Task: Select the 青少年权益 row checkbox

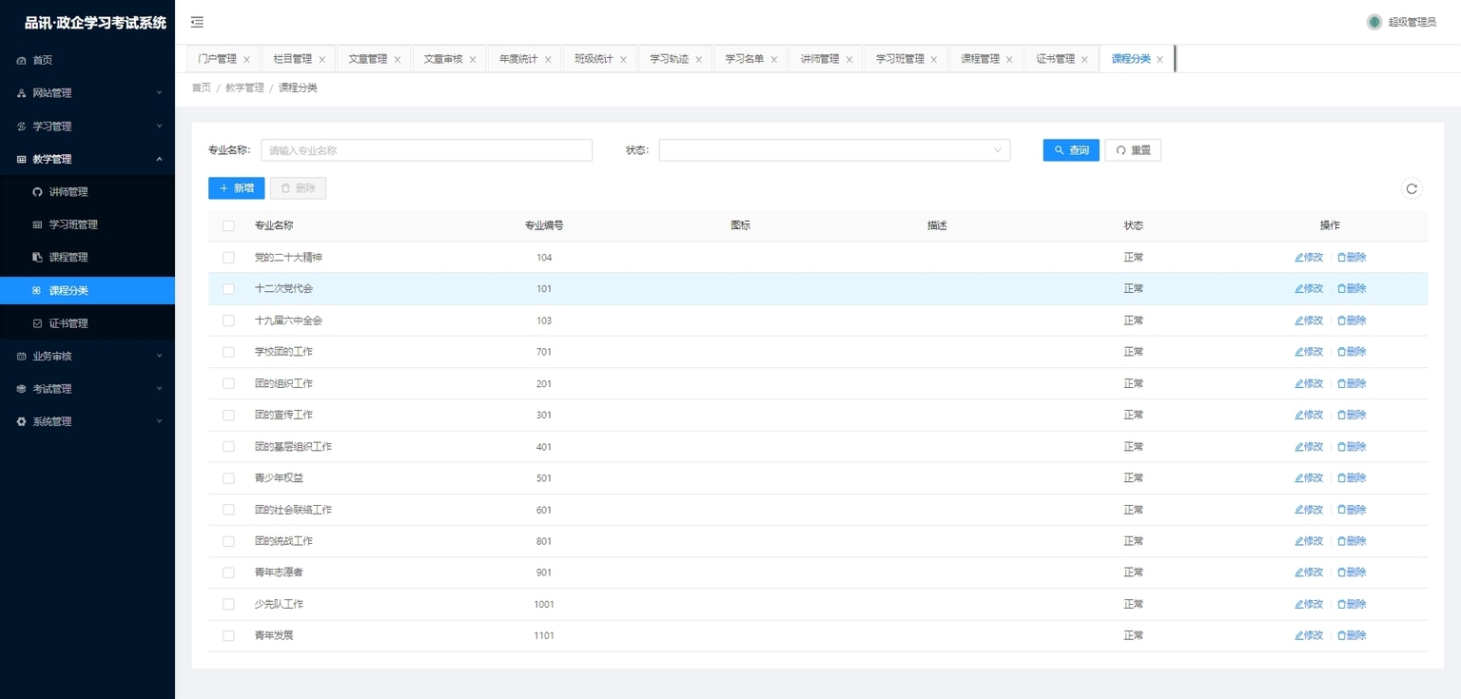Action: point(228,478)
